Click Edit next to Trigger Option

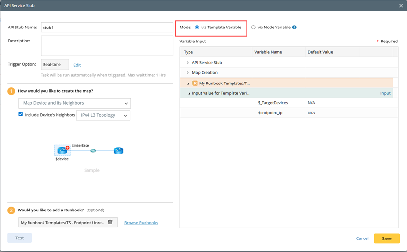pyautogui.click(x=77, y=65)
